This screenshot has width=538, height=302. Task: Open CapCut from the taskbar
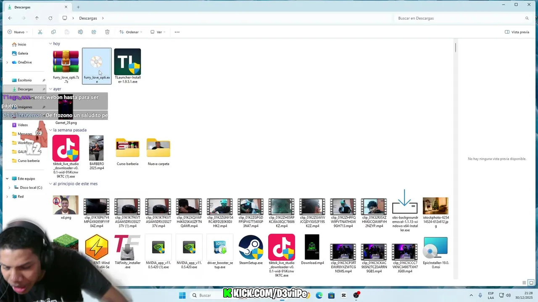(x=344, y=295)
